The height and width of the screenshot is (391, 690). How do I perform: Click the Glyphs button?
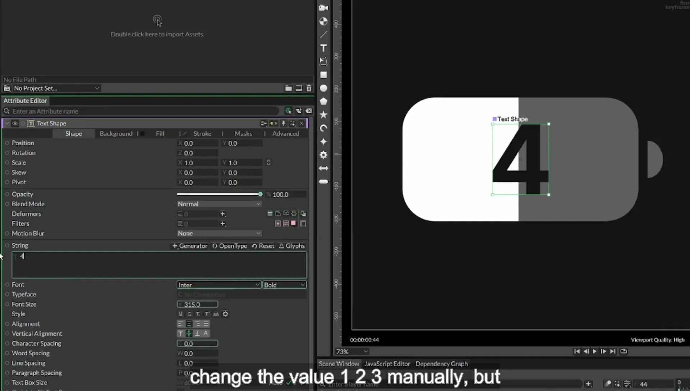[x=292, y=246]
